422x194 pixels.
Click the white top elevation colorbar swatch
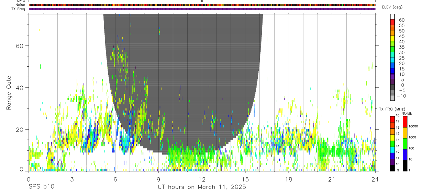(392, 16)
